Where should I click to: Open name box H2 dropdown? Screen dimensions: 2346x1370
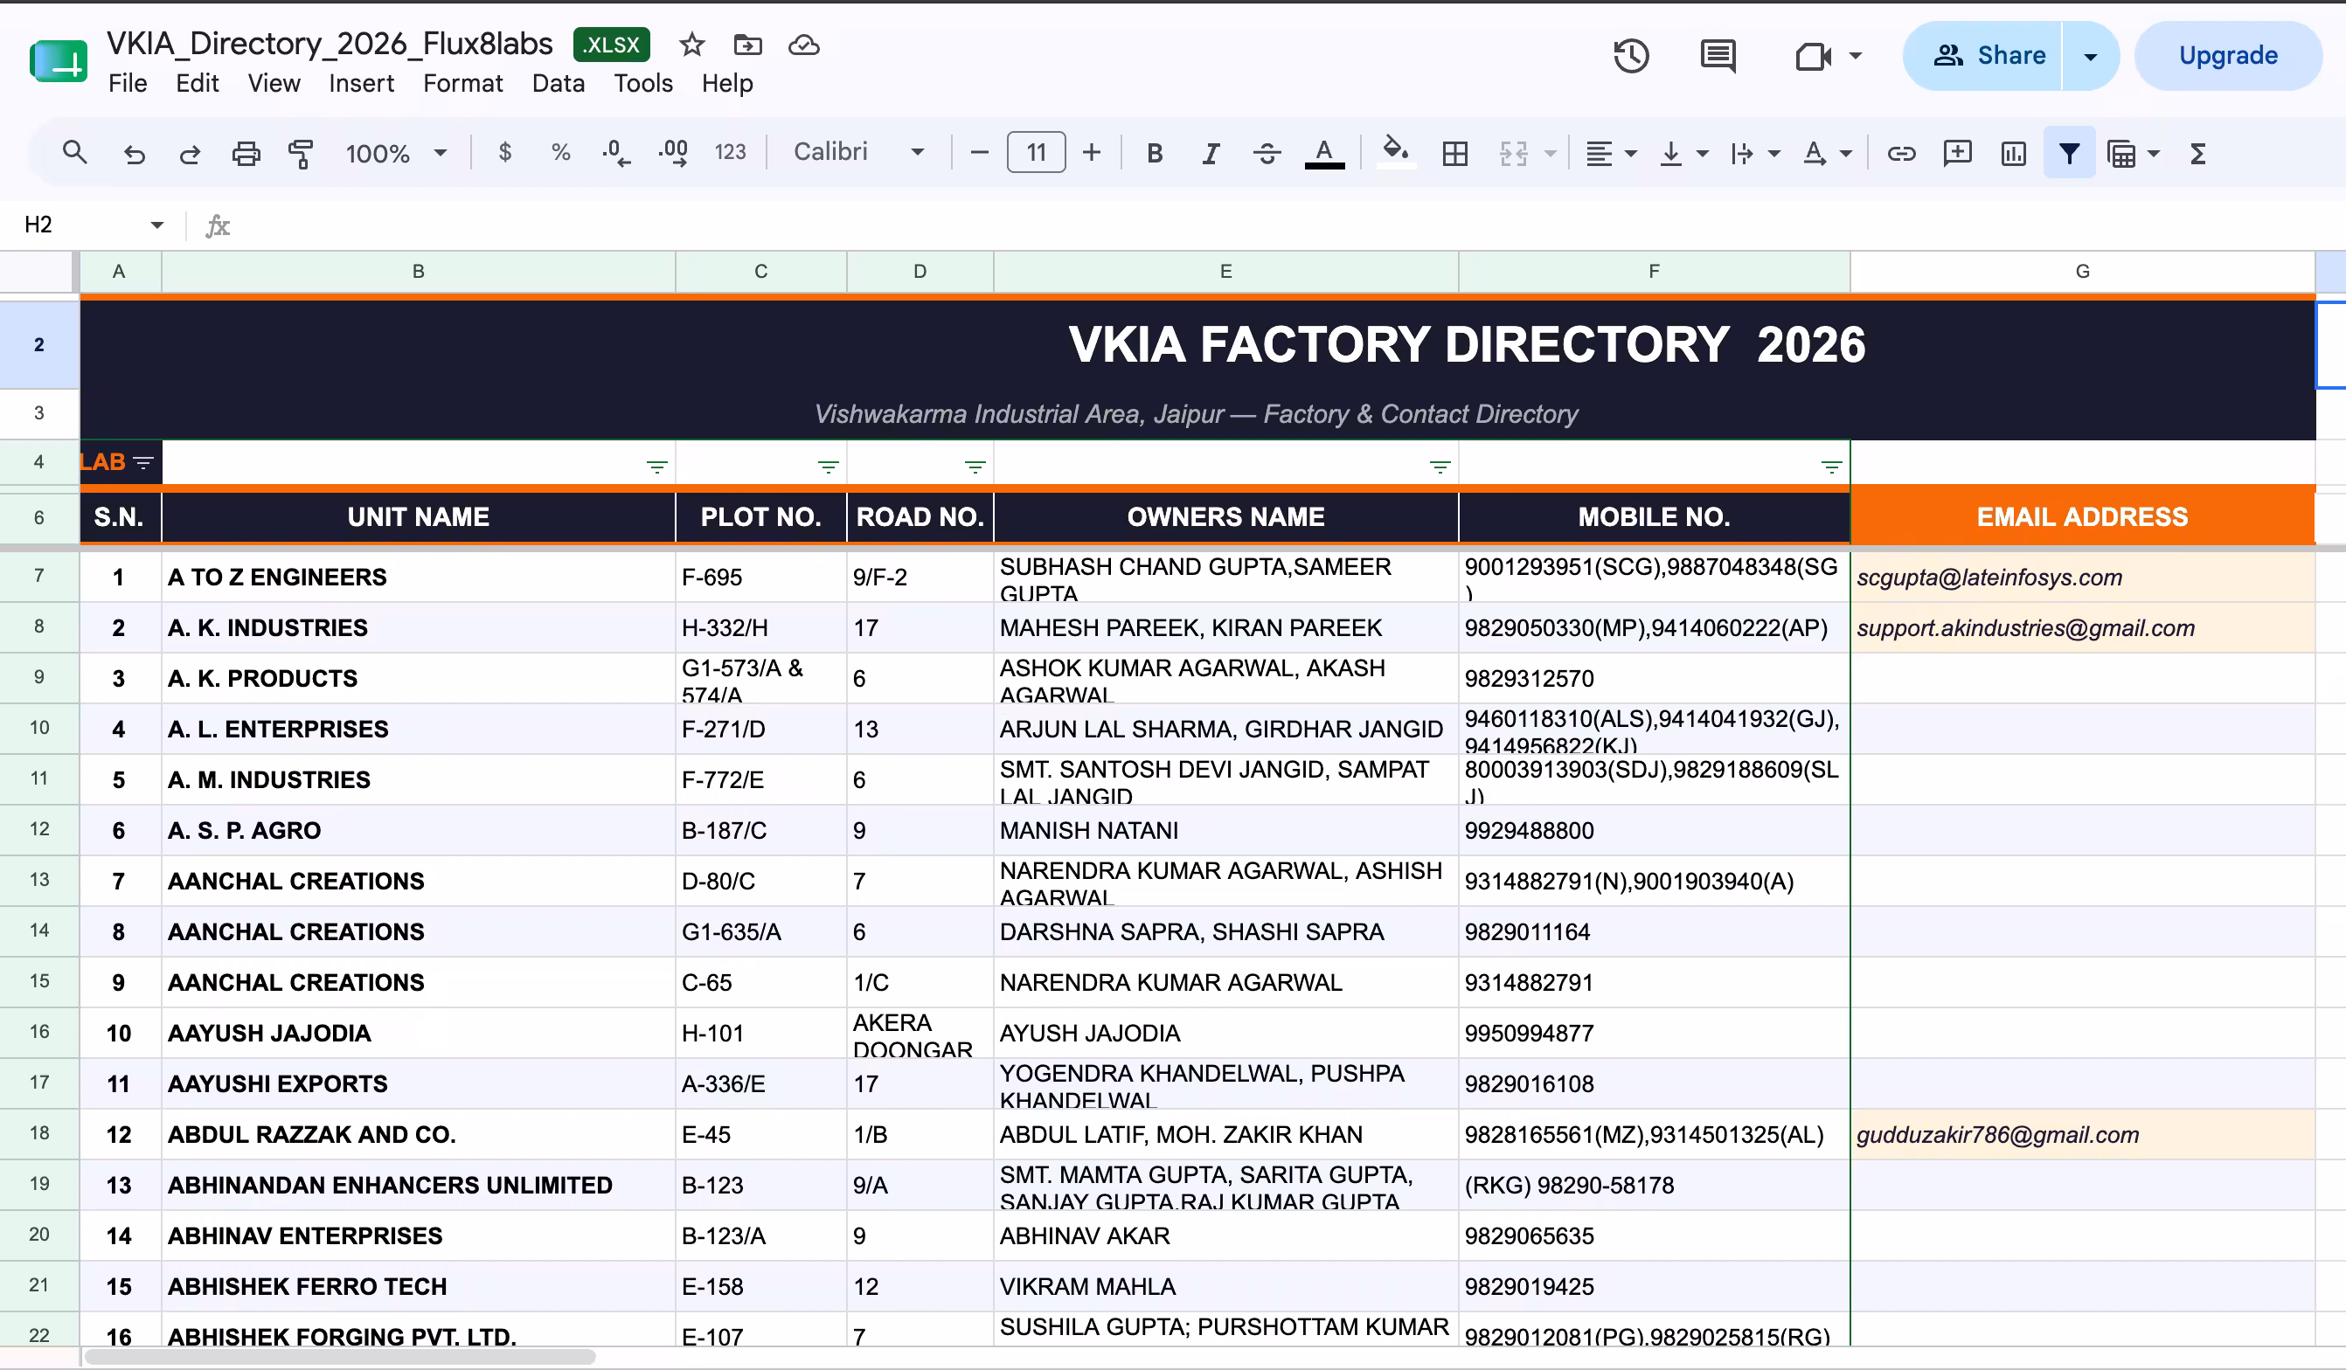pyautogui.click(x=156, y=225)
